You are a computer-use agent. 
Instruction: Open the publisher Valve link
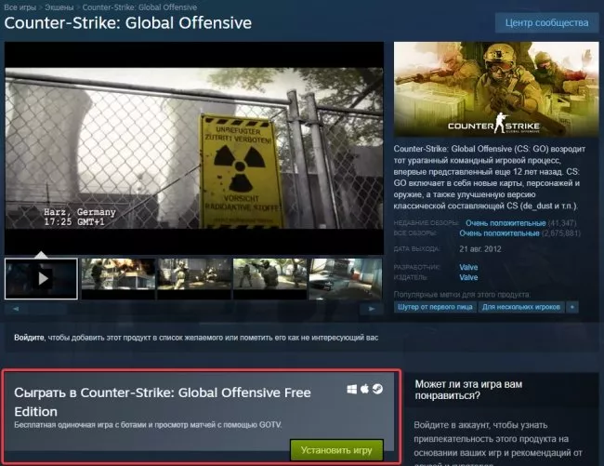[468, 277]
